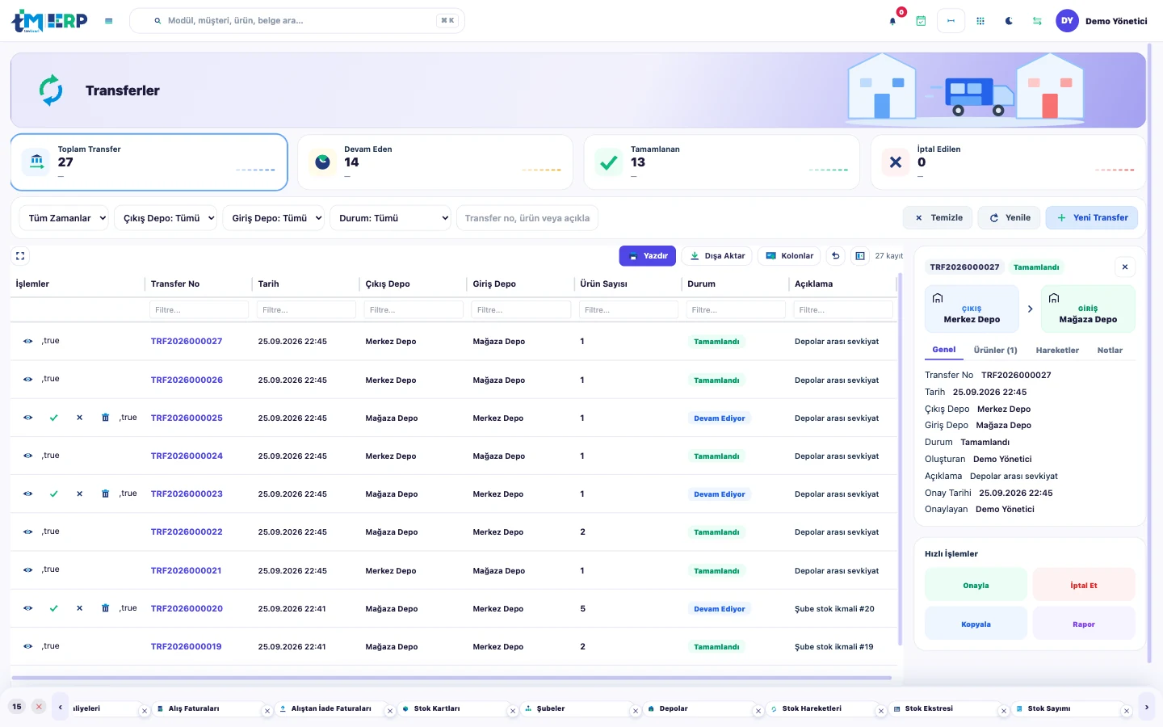Open the calendar icon in header
Image resolution: width=1163 pixels, height=727 pixels.
pyautogui.click(x=921, y=21)
